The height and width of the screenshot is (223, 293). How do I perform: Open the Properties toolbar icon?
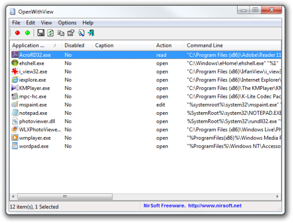click(x=71, y=33)
